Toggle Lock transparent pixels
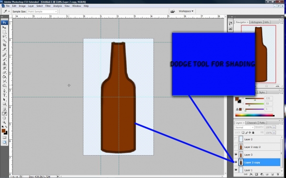Image resolution: width=286 pixels, height=178 pixels. (243, 133)
